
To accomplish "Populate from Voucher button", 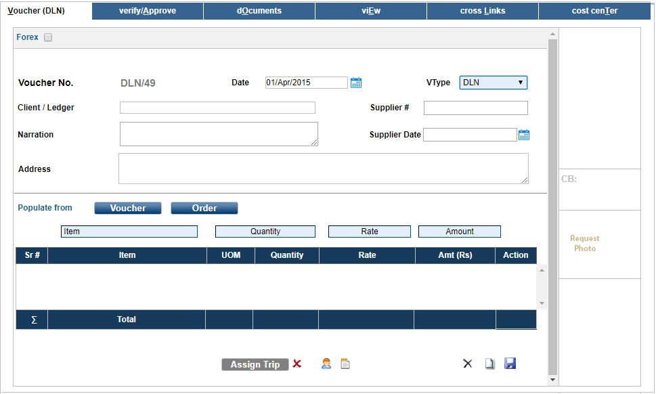I will (127, 209).
